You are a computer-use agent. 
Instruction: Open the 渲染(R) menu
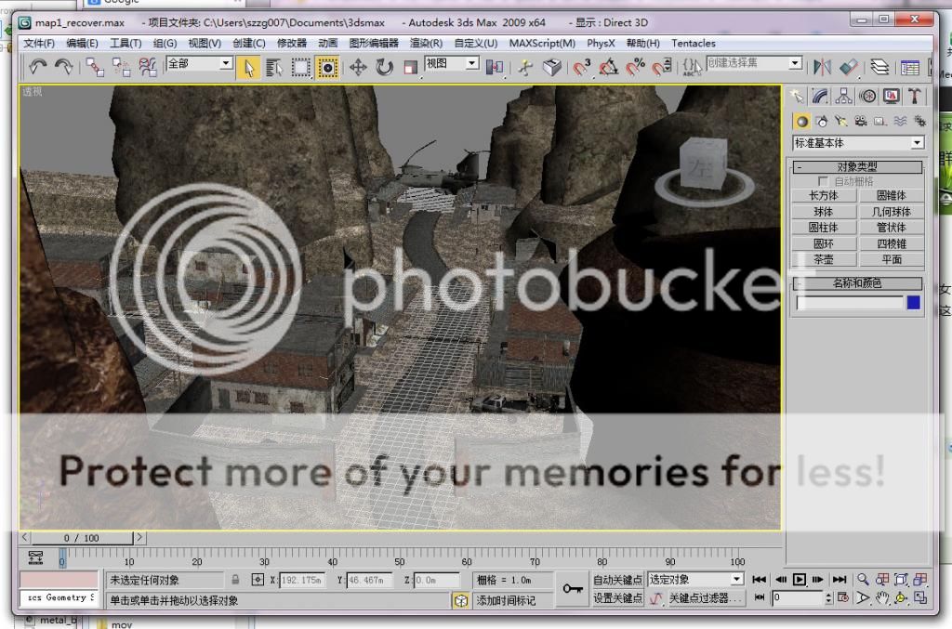tap(426, 43)
